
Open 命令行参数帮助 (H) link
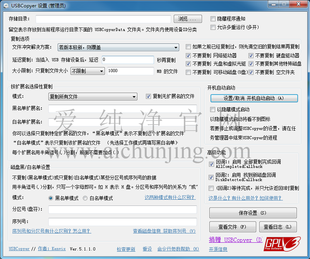[x=178, y=249]
